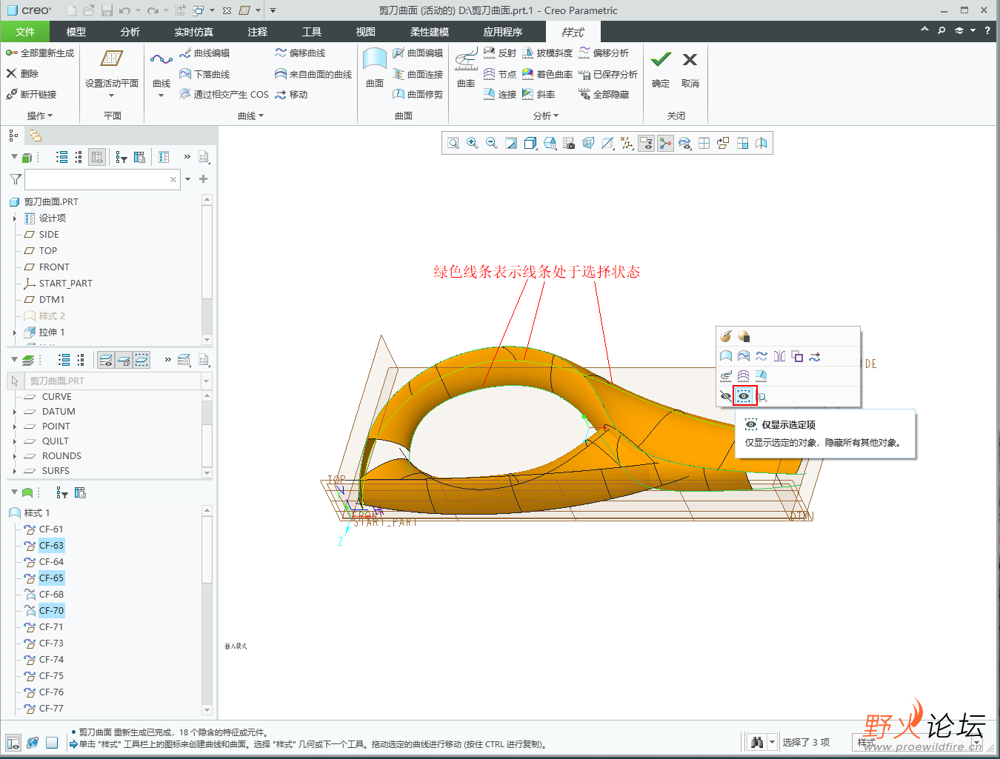Open the display style cube icon
Image resolution: width=1000 pixels, height=759 pixels.
[530, 144]
